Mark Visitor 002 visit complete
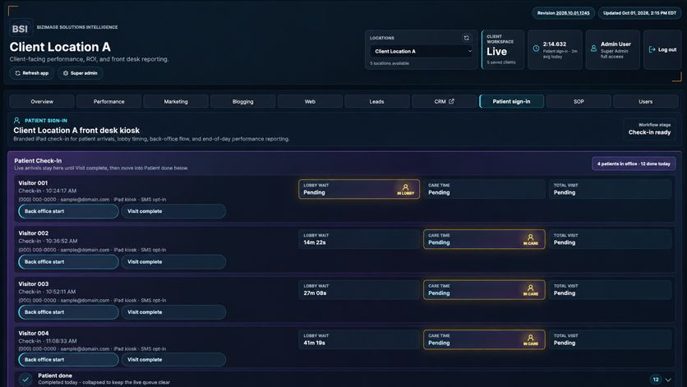 [173, 261]
